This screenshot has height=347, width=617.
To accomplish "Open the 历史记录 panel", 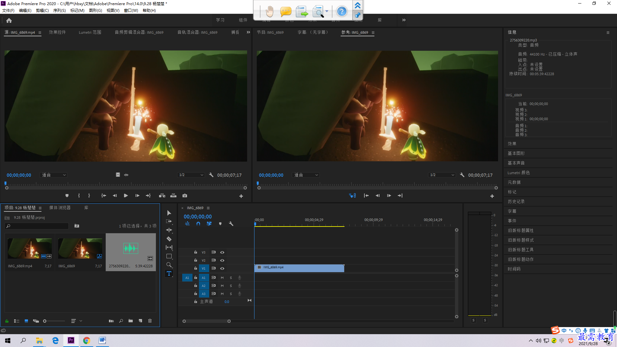I will [516, 202].
